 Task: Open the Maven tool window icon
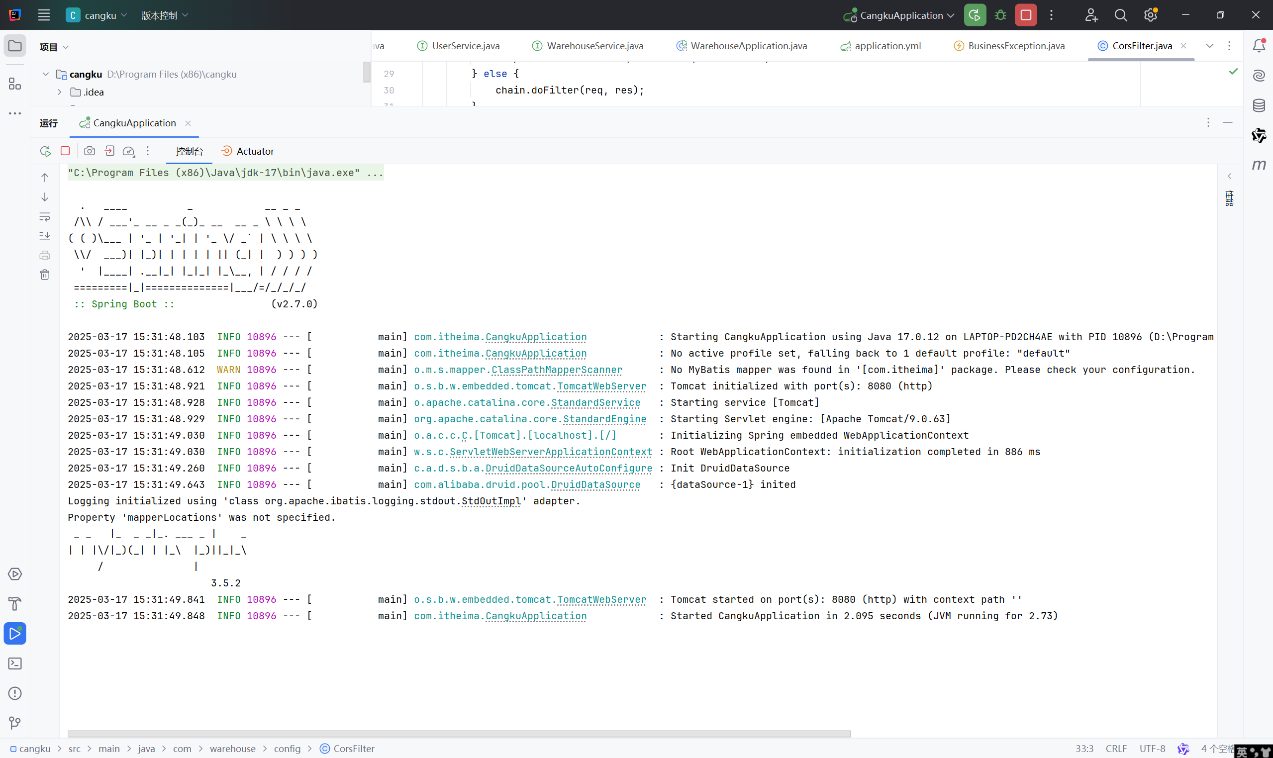pyautogui.click(x=1259, y=165)
